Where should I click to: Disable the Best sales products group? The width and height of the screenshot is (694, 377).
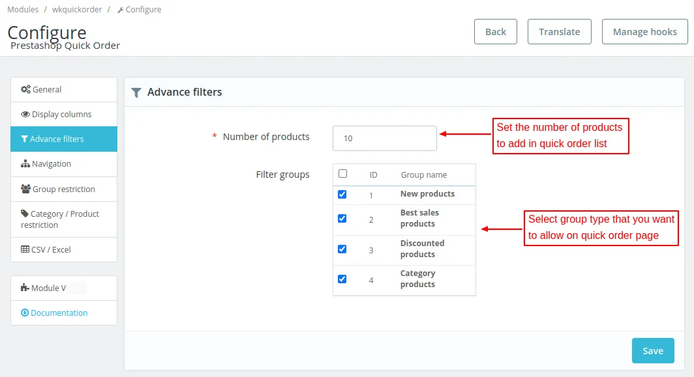tap(342, 218)
